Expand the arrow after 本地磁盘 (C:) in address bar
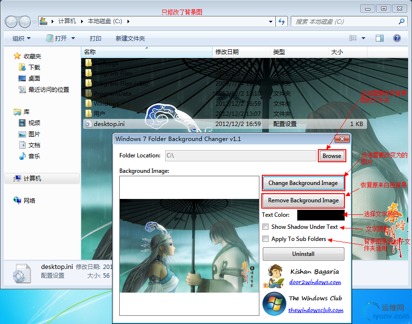The image size is (412, 324). coord(128,22)
